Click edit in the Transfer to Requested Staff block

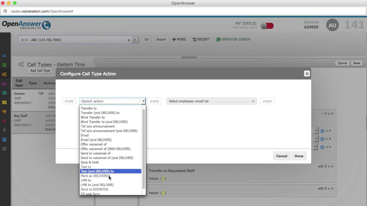click(x=321, y=166)
